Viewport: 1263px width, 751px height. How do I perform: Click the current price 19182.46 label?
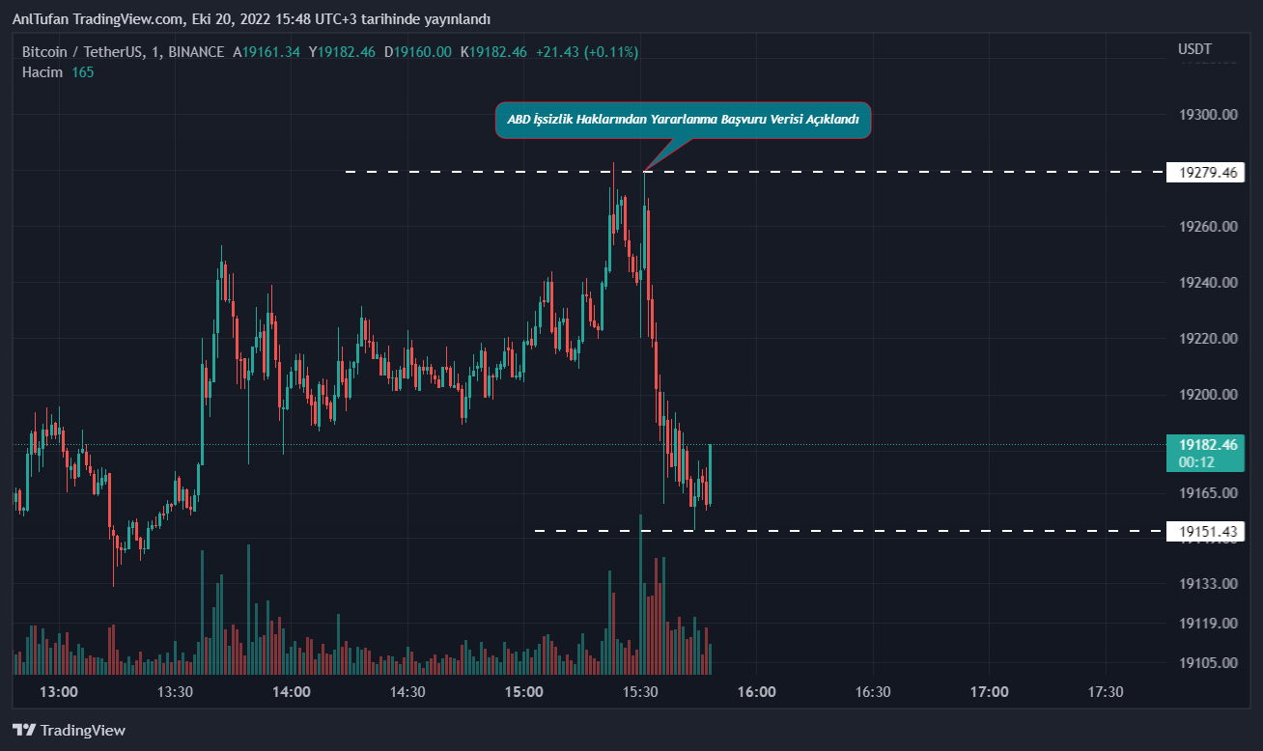pos(1206,445)
